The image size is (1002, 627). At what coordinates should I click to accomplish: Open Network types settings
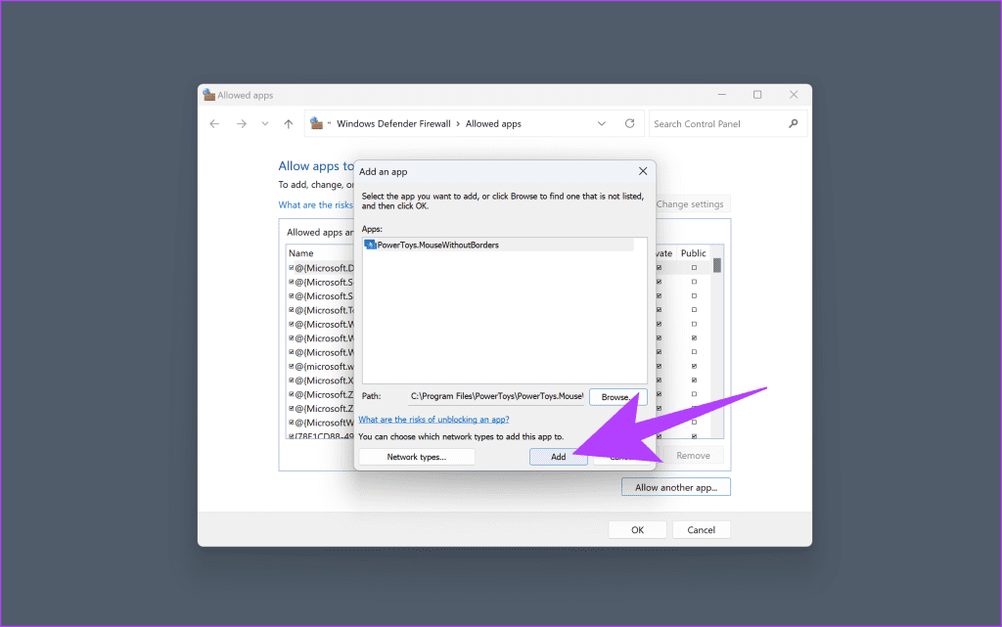click(417, 457)
